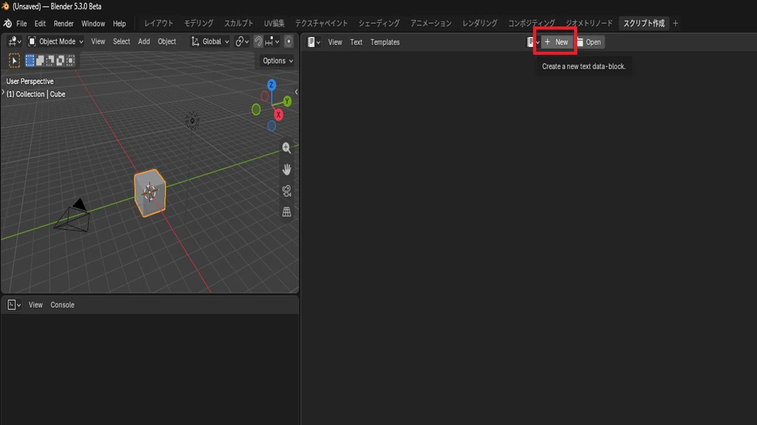Click the Blender logo menu icon
This screenshot has width=757, height=425.
coord(8,23)
